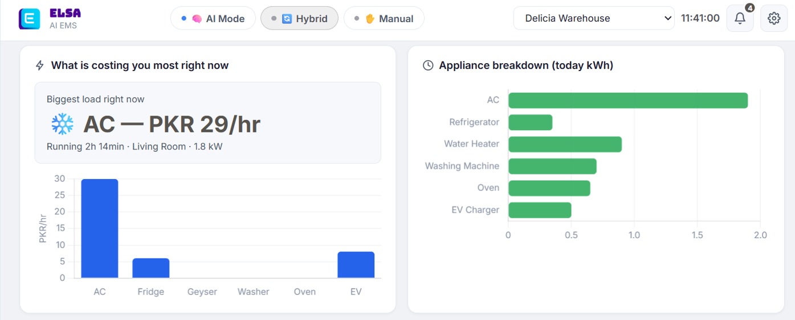Click the ELSA logo icon
The width and height of the screenshot is (795, 320).
30,19
